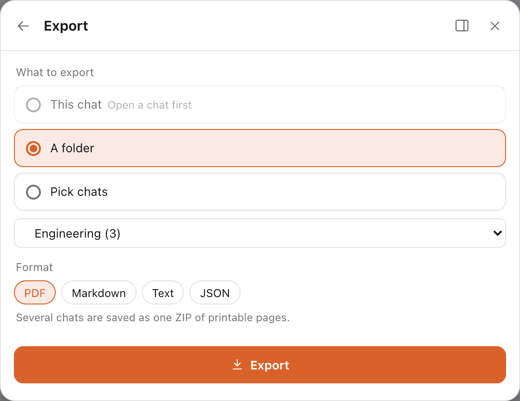
Task: Toggle the side panel layout icon
Action: (461, 26)
